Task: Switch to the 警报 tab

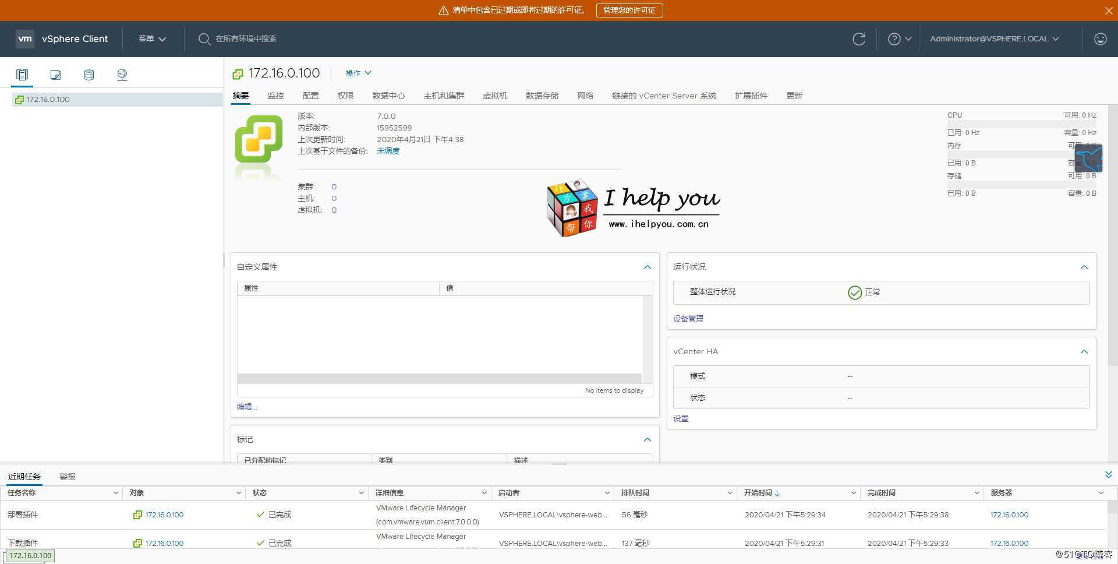Action: [x=68, y=477]
